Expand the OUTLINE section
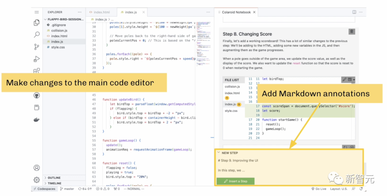The height and width of the screenshot is (196, 387). click(x=54, y=178)
